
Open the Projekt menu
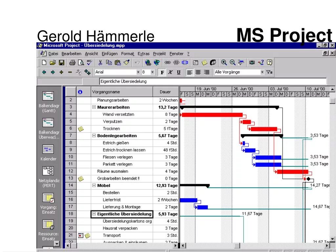(159, 54)
